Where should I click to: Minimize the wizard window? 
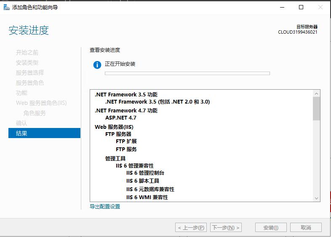[x=282, y=8]
